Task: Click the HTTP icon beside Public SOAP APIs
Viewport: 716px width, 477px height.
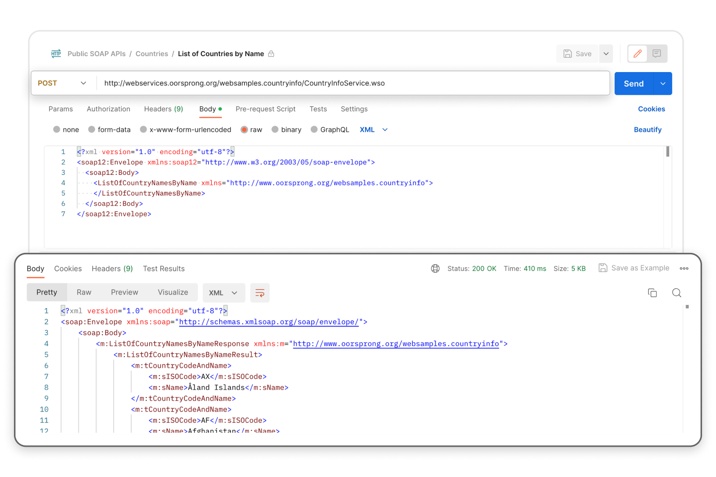Action: (56, 53)
